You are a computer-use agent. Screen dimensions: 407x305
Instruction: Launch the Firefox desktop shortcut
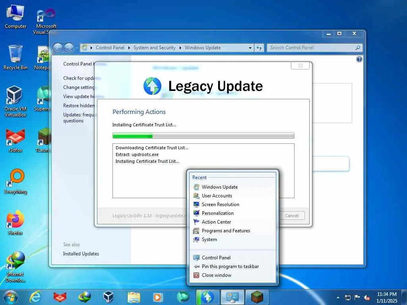[x=16, y=222]
